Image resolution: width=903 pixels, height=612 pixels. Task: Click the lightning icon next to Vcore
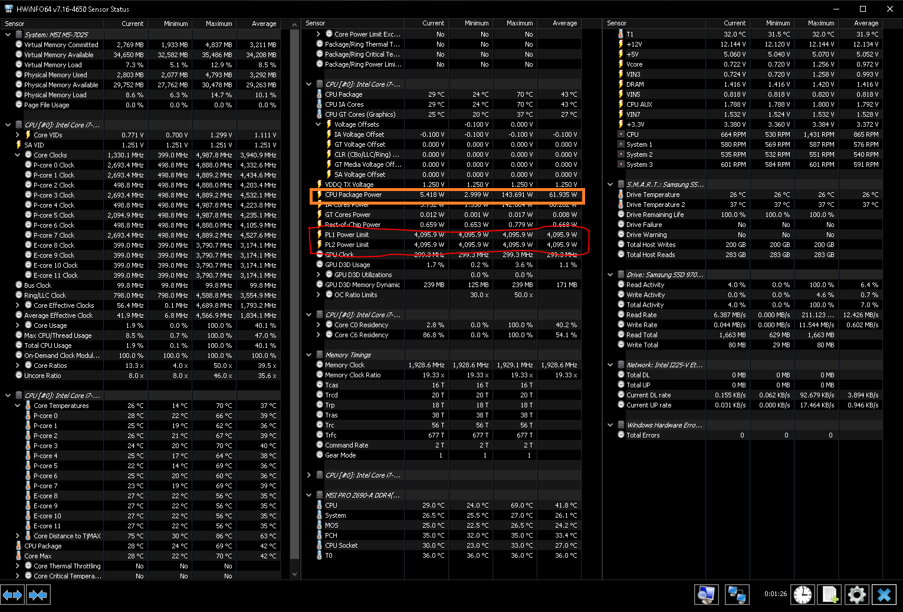(620, 64)
